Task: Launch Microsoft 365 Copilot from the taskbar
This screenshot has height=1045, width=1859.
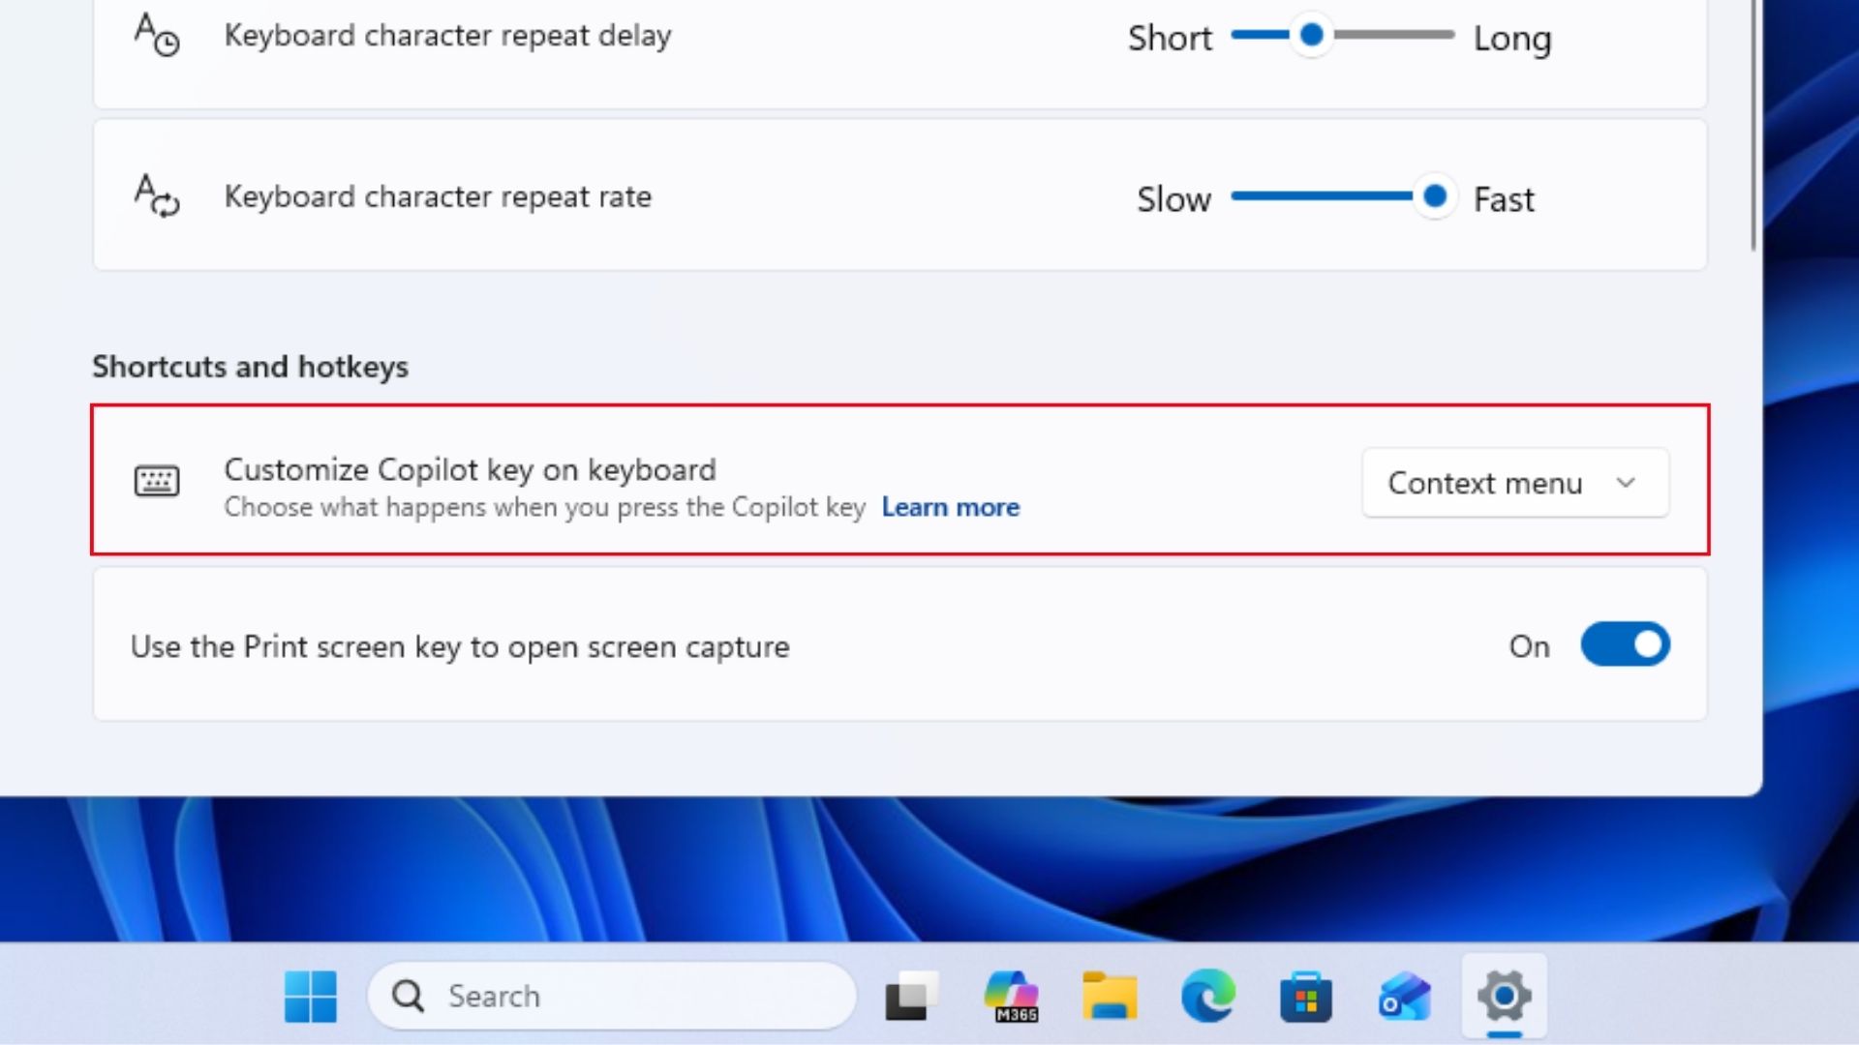Action: pos(1012,996)
